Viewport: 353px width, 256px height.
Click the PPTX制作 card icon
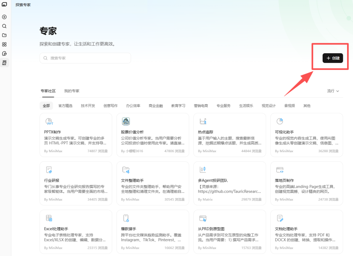pyautogui.click(x=49, y=121)
